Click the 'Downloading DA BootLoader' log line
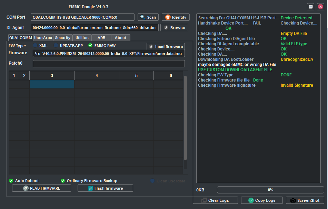 coord(226,59)
